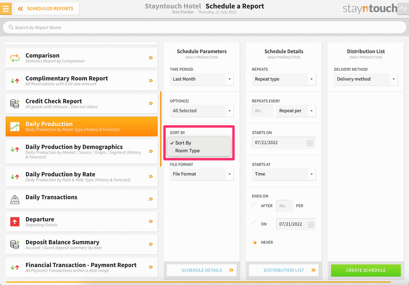Click the Deposit Balance Summary coins icon
409x285 pixels.
pyautogui.click(x=15, y=244)
